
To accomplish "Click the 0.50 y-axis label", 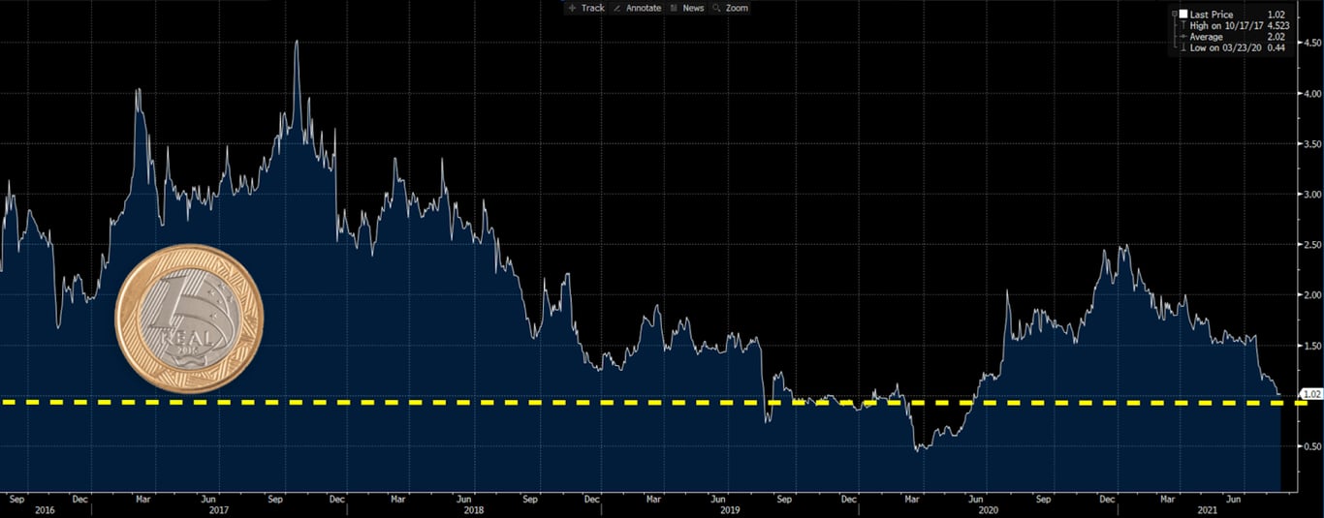I will tap(1312, 445).
